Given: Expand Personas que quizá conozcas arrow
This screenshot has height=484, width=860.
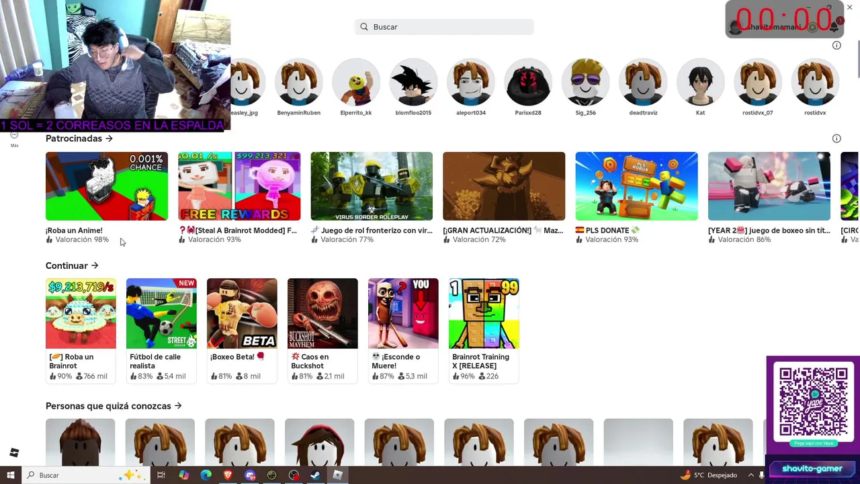Looking at the screenshot, I should (178, 406).
